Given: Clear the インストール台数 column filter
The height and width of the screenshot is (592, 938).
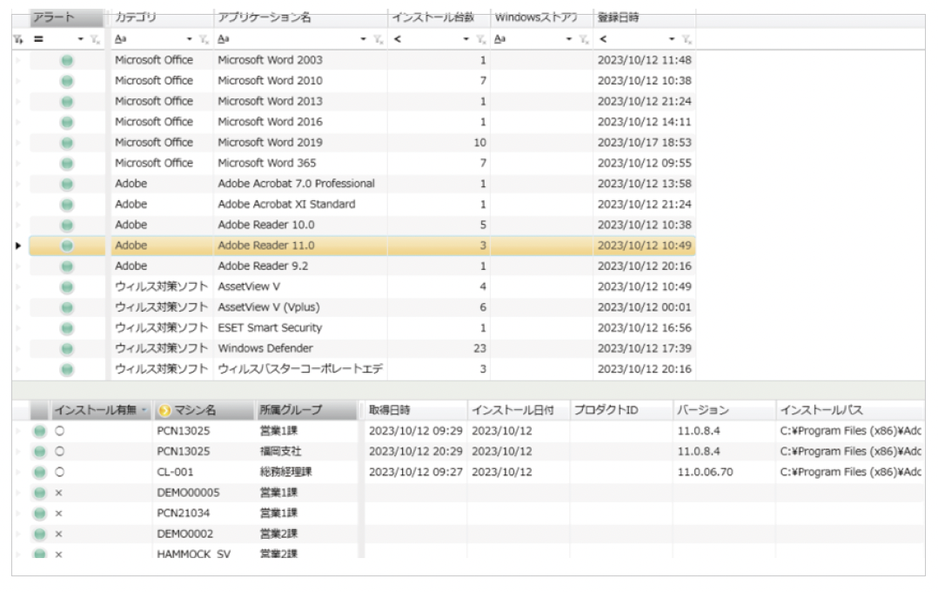Looking at the screenshot, I should click(x=481, y=39).
